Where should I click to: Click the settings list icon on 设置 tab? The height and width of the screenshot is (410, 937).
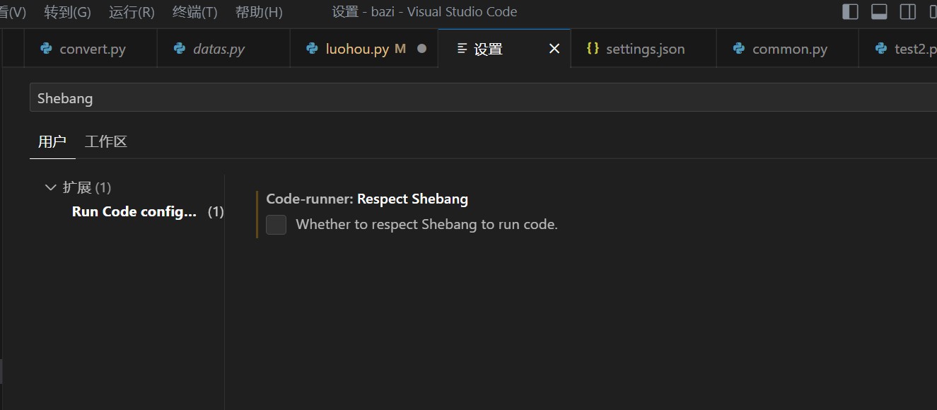[x=462, y=49]
